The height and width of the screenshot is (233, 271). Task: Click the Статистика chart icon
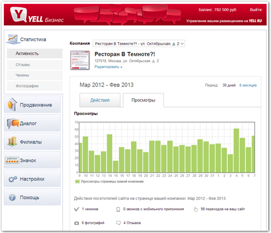[x=13, y=39]
